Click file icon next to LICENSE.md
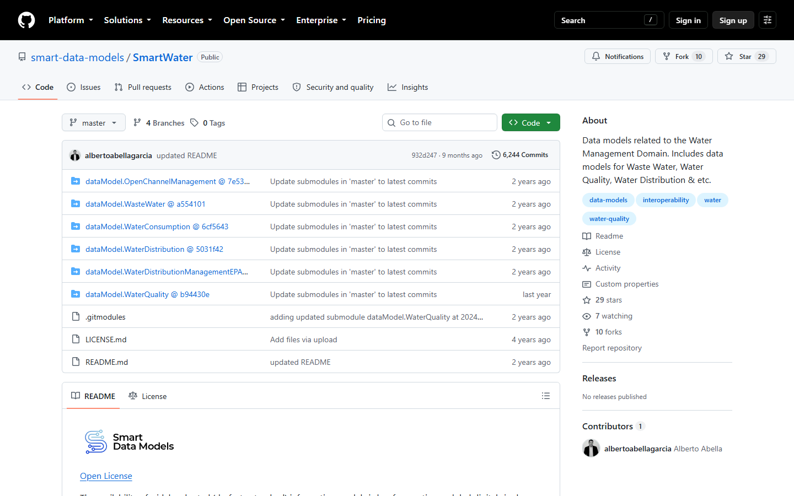This screenshot has height=496, width=794. [76, 339]
